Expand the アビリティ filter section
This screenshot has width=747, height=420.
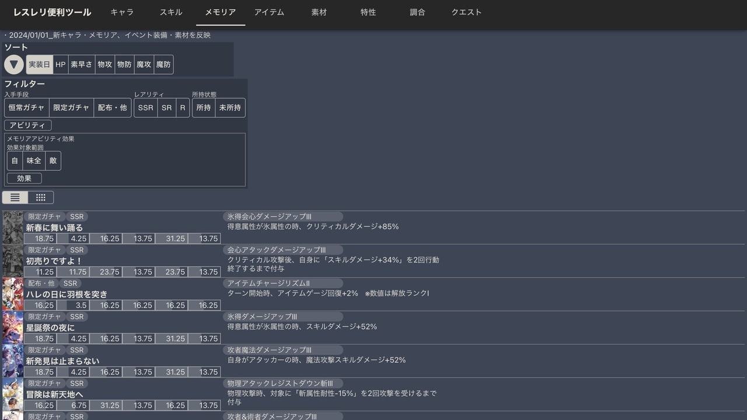tap(28, 125)
